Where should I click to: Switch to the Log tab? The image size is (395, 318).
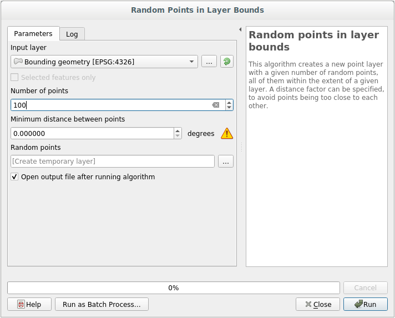[72, 34]
